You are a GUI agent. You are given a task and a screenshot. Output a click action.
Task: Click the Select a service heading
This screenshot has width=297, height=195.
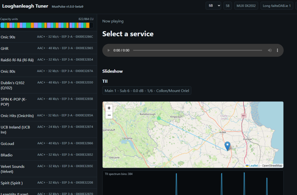[x=128, y=34]
